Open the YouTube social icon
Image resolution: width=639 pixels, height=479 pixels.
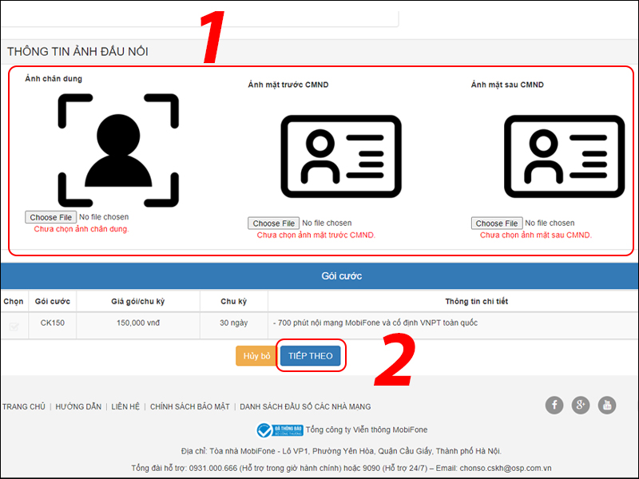[607, 406]
